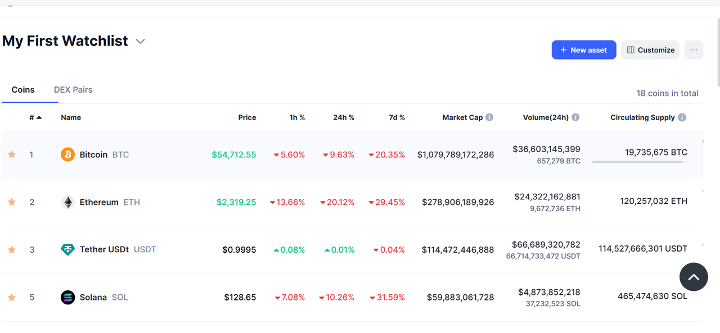The image size is (720, 333).
Task: Sort by the 24h % column
Action: coord(344,117)
